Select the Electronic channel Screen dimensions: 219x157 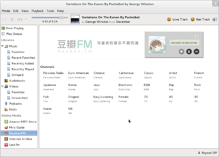(x=125, y=87)
